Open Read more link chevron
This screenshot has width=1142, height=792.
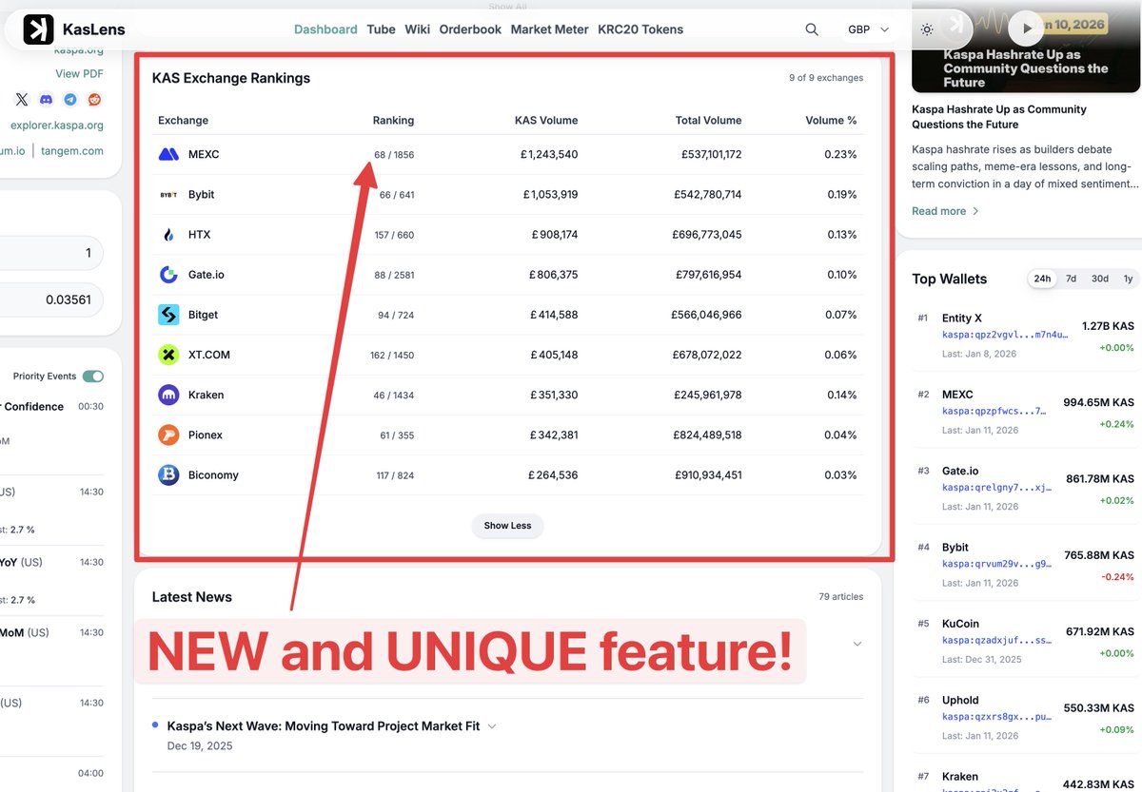(975, 211)
